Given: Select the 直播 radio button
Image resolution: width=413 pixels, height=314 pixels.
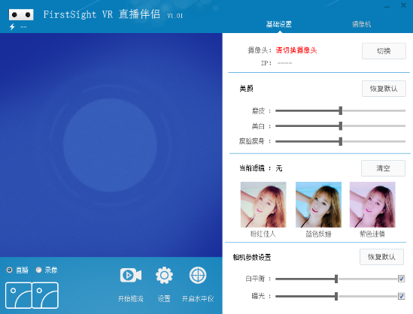Looking at the screenshot, I should 10,270.
